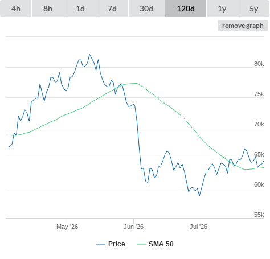Click the active 120d tab

[x=186, y=9]
